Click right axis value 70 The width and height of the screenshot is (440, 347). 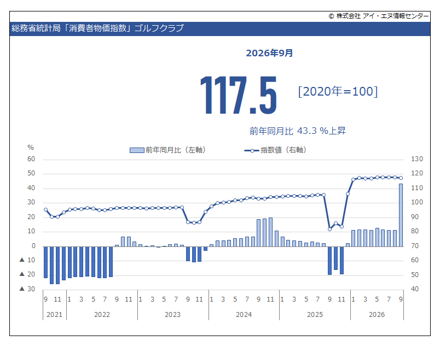[x=415, y=246]
